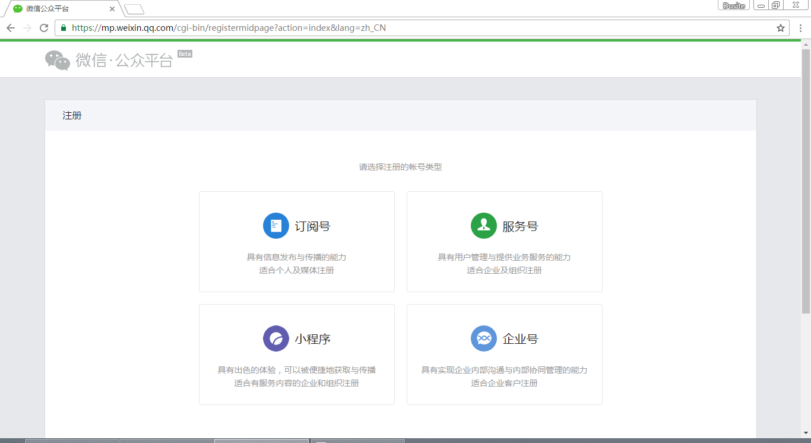The width and height of the screenshot is (811, 443).
Task: Click text 具有信息发布与传播的能力
Action: (x=297, y=257)
